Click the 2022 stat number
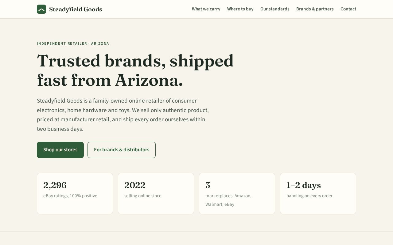The image size is (393, 245). pos(135,185)
